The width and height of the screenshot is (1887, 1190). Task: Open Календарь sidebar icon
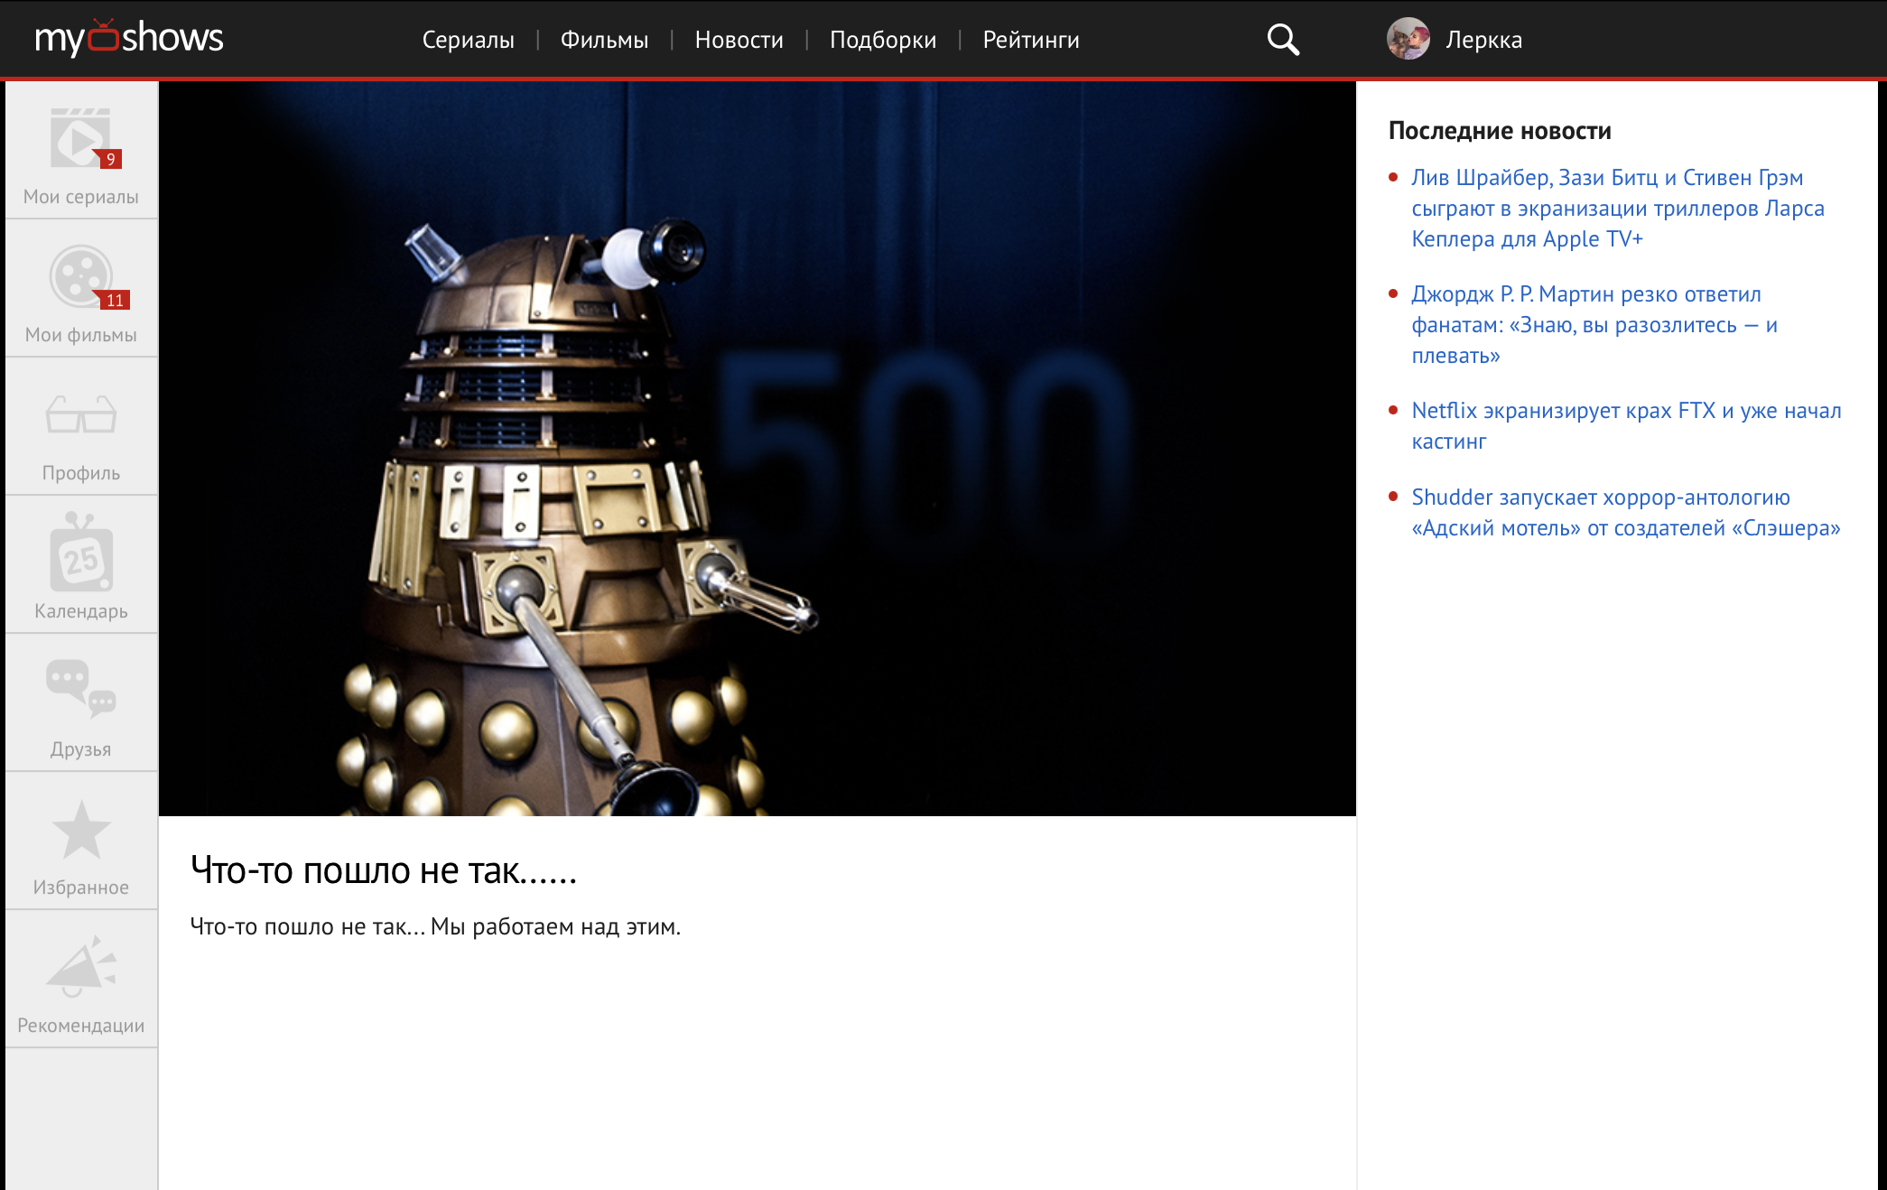pos(81,553)
